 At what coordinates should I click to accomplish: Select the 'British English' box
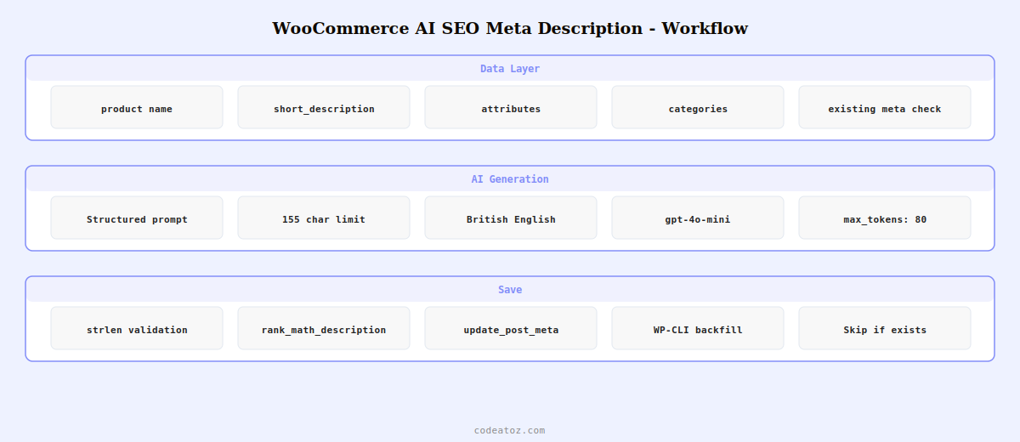[x=511, y=218]
